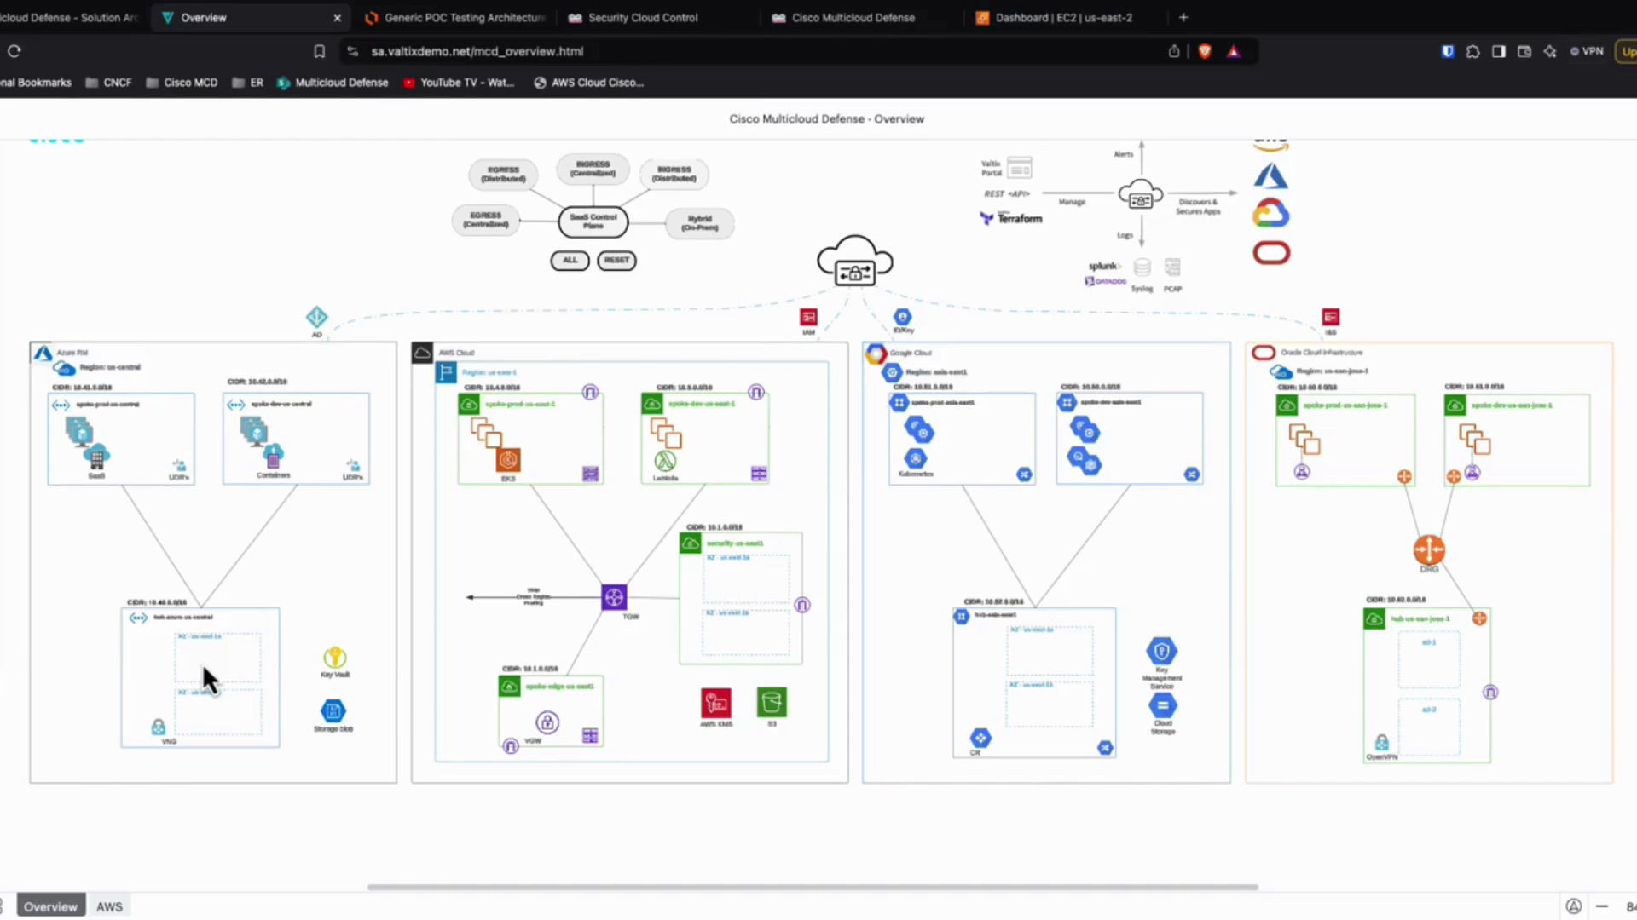Click the INGRESS (Distributed) pill
The image size is (1637, 920).
[x=674, y=174]
